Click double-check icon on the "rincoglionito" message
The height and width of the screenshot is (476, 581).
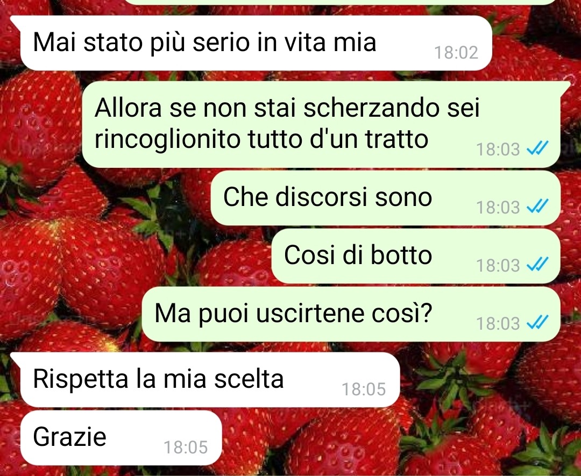(537, 148)
